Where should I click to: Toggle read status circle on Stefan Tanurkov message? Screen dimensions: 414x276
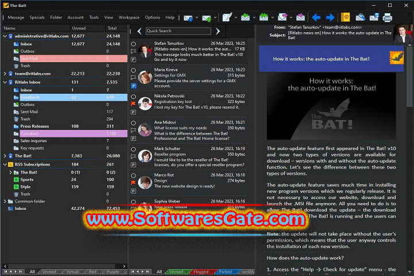[133, 44]
